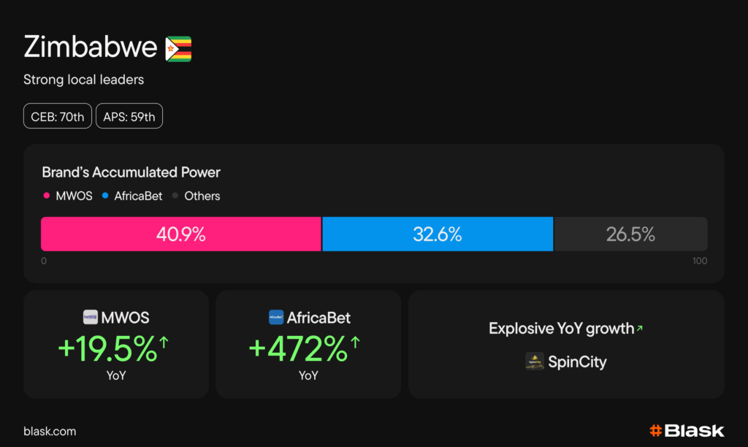Click the gray 26.5% bar segment
Image resolution: width=748 pixels, height=447 pixels.
click(630, 234)
